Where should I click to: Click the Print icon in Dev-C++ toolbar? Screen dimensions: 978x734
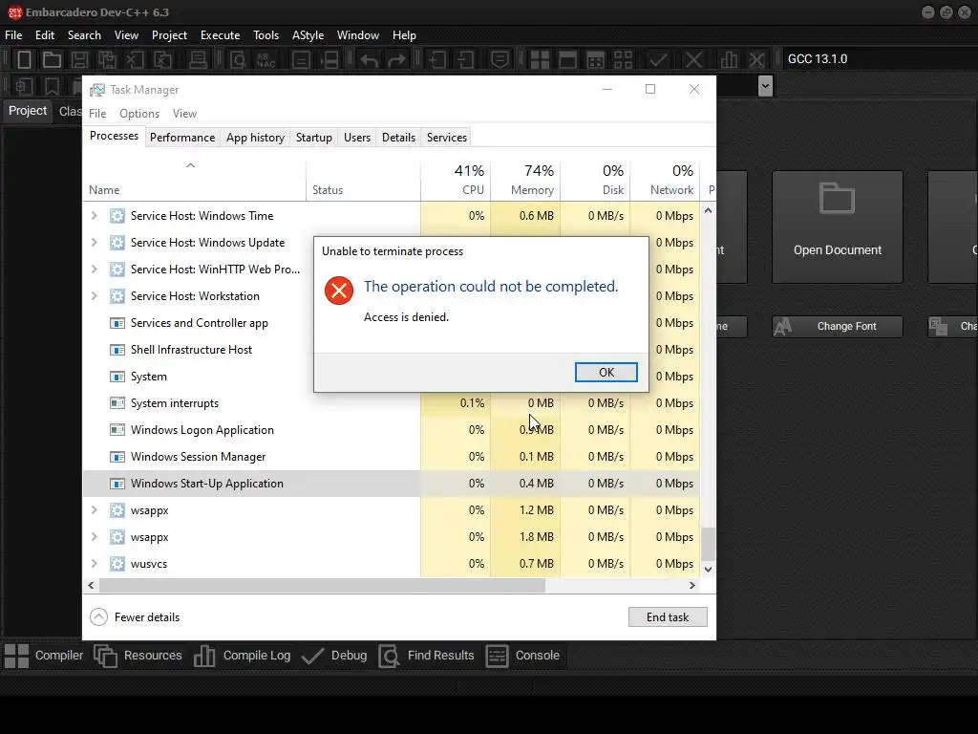click(x=198, y=59)
